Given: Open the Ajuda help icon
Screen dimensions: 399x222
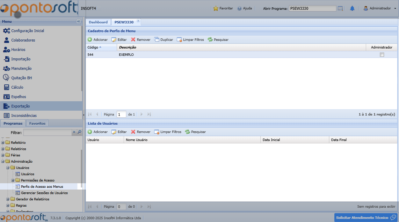Looking at the screenshot, I should coord(239,8).
